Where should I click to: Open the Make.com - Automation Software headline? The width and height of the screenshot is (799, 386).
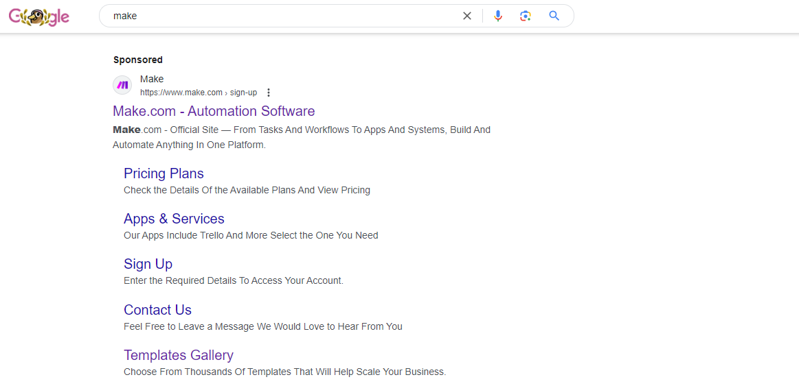[214, 111]
